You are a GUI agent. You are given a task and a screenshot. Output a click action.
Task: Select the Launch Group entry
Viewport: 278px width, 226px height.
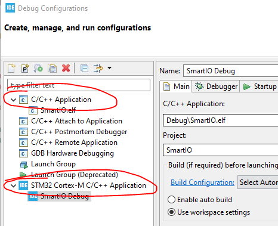(53, 164)
